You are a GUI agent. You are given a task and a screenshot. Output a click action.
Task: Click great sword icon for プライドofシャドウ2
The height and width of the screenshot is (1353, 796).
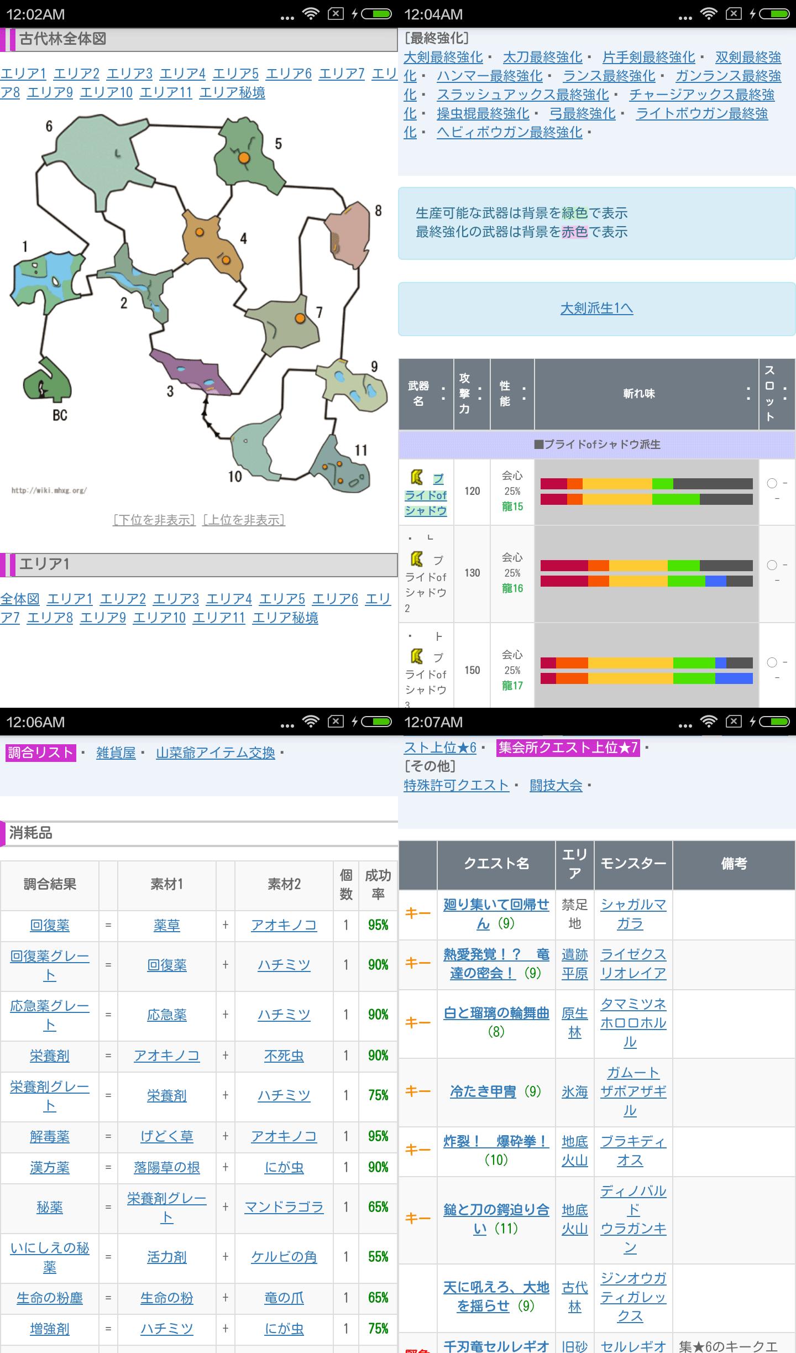417,558
